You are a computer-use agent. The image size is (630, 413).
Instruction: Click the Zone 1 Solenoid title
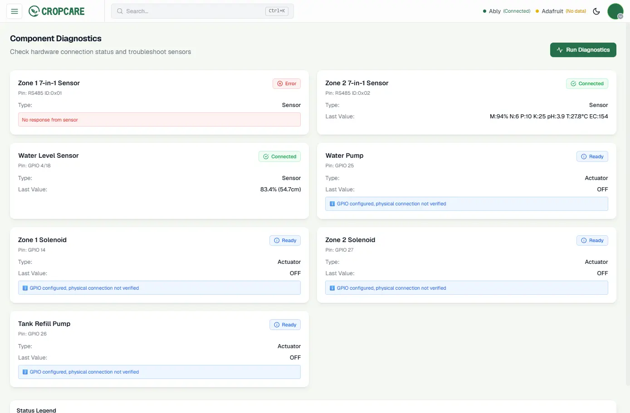(42, 240)
